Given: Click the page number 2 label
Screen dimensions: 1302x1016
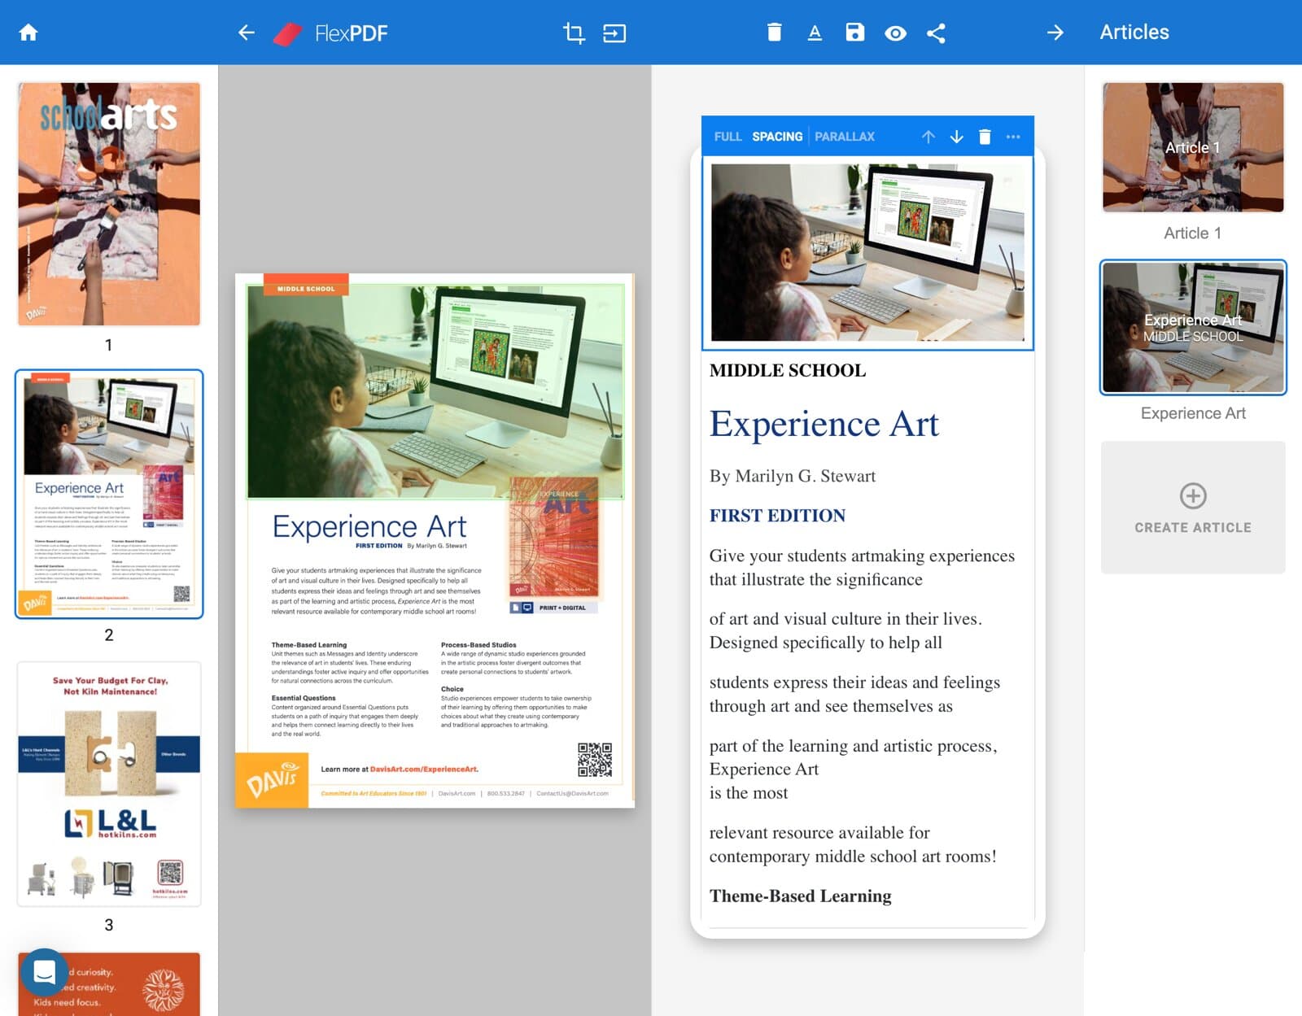Looking at the screenshot, I should [109, 635].
